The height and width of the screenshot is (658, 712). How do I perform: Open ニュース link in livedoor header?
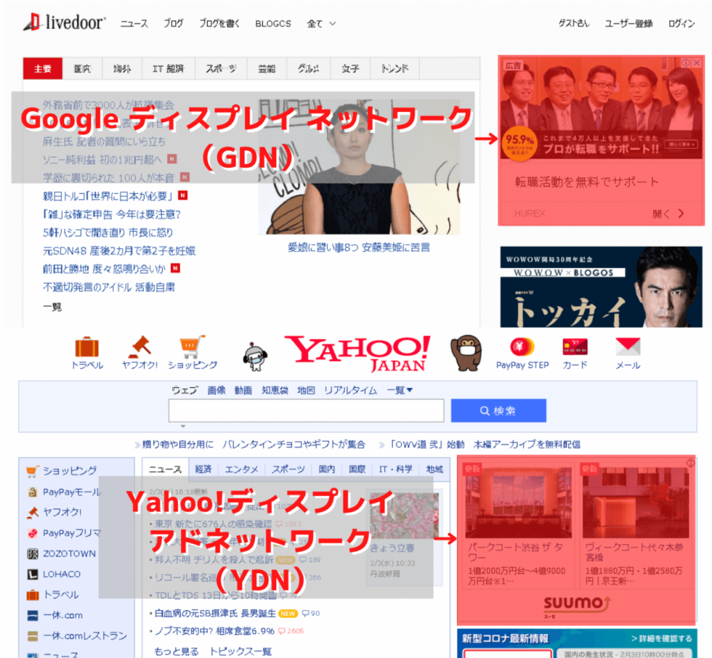tap(134, 24)
